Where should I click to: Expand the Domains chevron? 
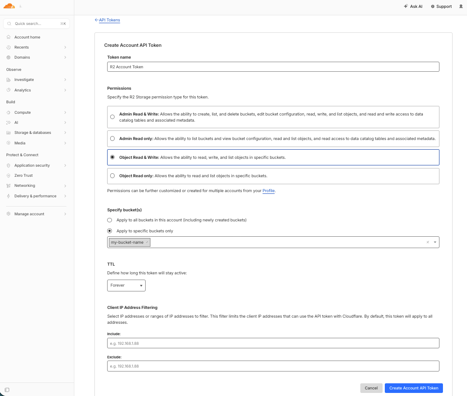(x=65, y=57)
